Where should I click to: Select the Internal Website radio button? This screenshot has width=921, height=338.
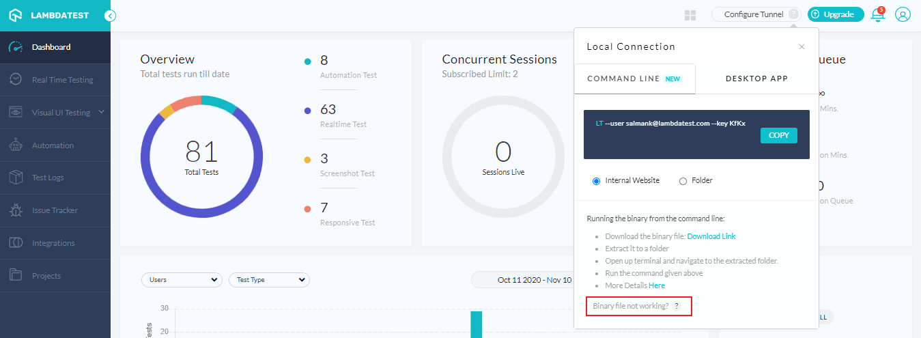pyautogui.click(x=596, y=181)
